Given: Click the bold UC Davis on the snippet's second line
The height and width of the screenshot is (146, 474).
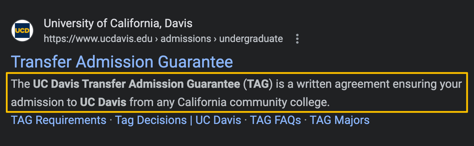Looking at the screenshot, I should 103,102.
